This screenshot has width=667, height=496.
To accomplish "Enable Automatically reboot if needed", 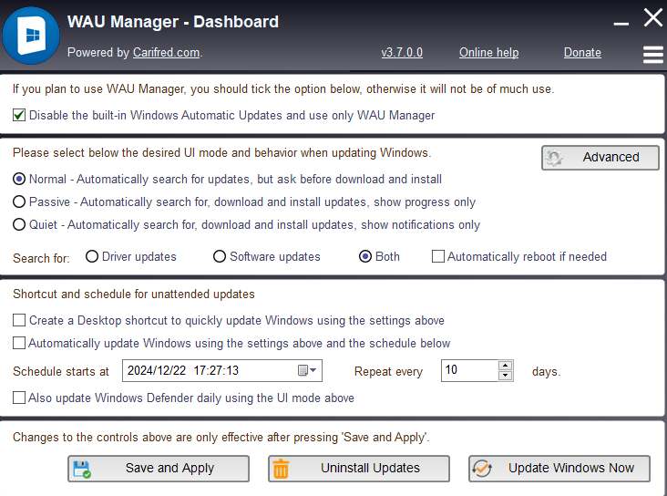I will pos(438,256).
